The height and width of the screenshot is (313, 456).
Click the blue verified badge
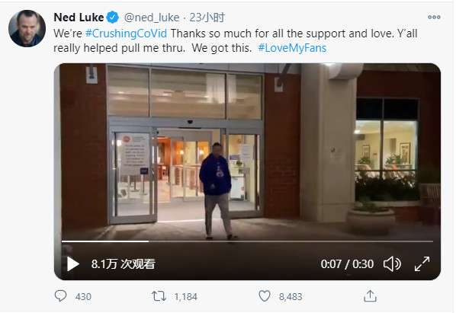[112, 18]
